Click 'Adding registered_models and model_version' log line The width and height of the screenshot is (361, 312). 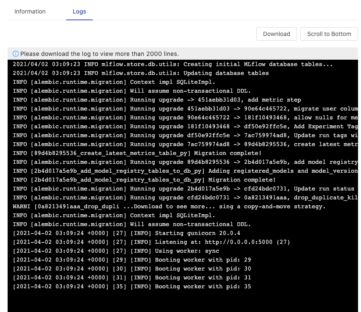coord(185,171)
